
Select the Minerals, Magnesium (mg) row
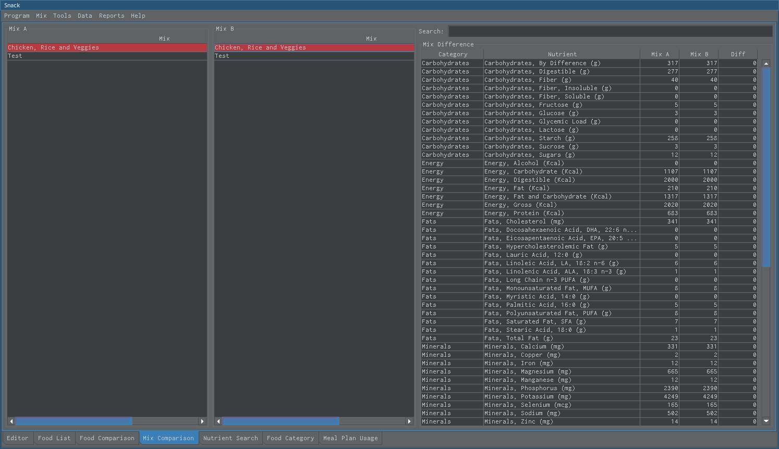point(589,371)
